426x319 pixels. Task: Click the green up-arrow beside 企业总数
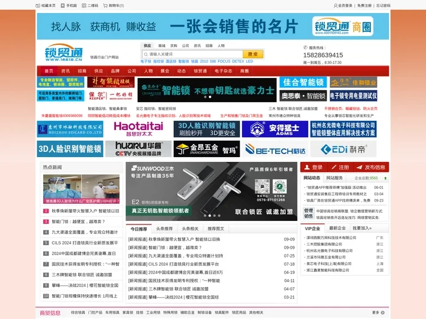(385, 178)
